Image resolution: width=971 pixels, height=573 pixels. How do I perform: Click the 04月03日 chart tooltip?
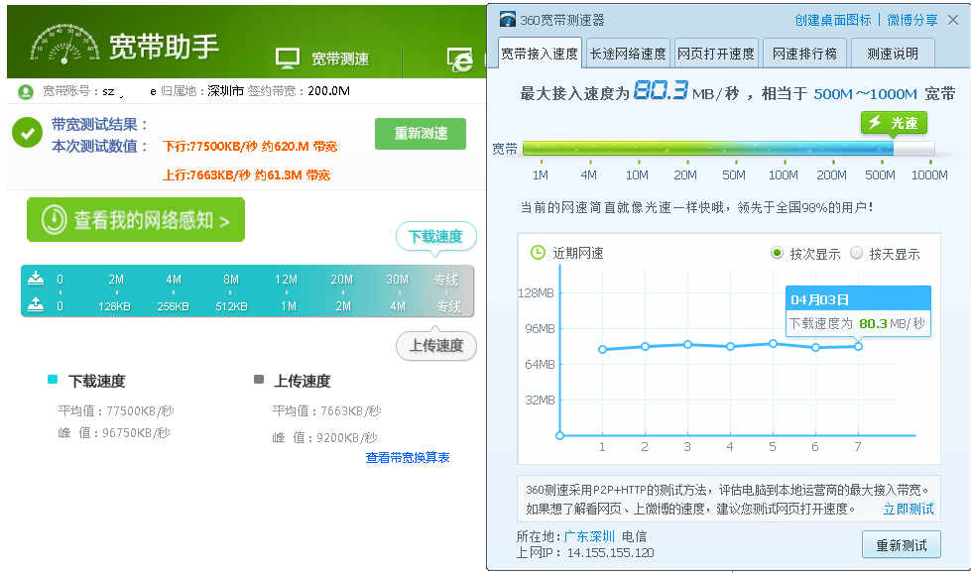click(x=858, y=311)
